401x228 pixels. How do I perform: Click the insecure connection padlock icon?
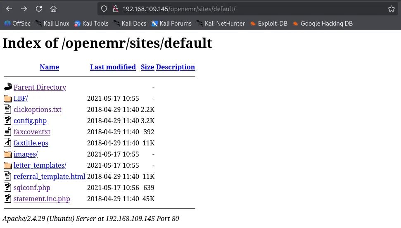pos(115,9)
